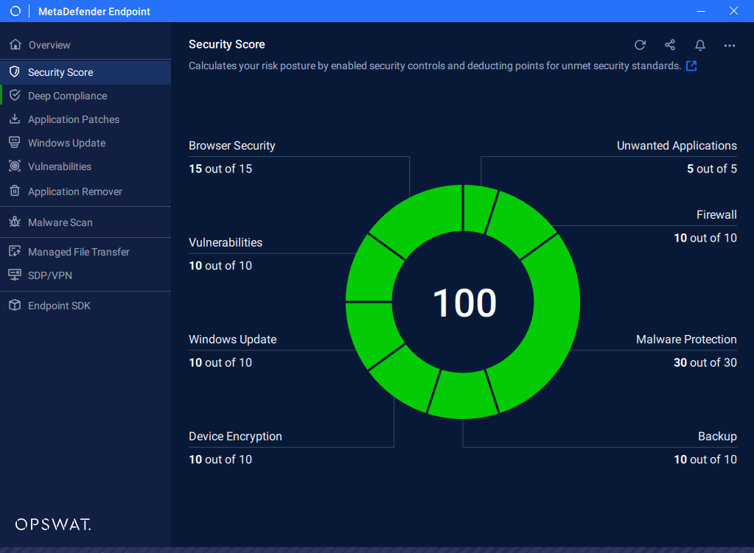Image resolution: width=754 pixels, height=553 pixels.
Task: Open Application Patches download icon
Action: click(15, 119)
